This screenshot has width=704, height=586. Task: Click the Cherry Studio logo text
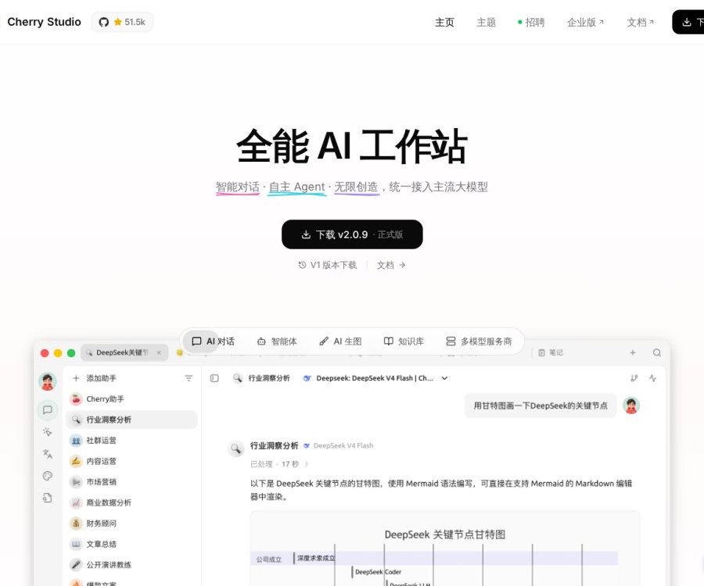tap(44, 22)
